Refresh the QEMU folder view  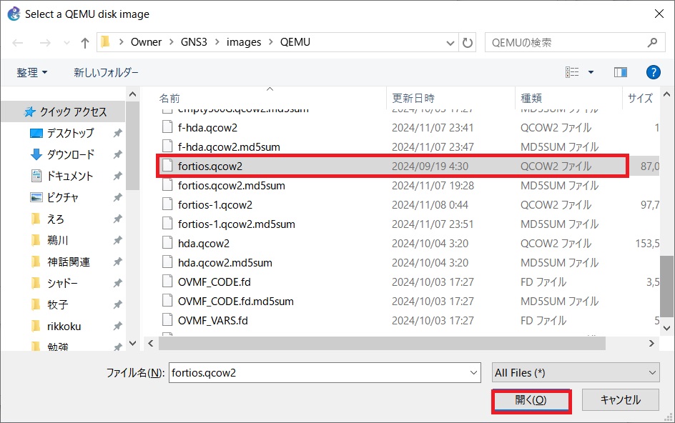click(468, 43)
